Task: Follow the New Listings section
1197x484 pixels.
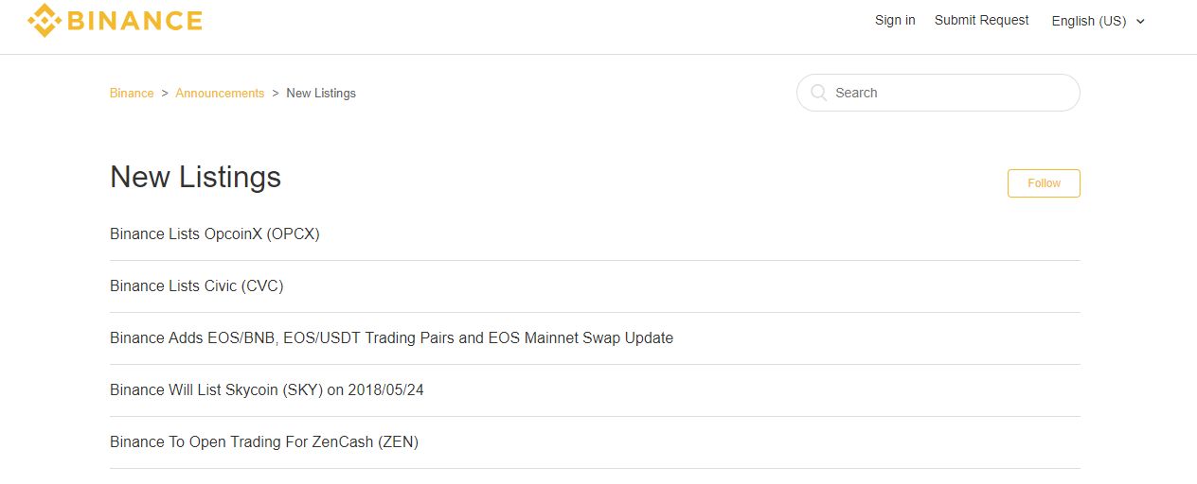Action: [x=1044, y=183]
